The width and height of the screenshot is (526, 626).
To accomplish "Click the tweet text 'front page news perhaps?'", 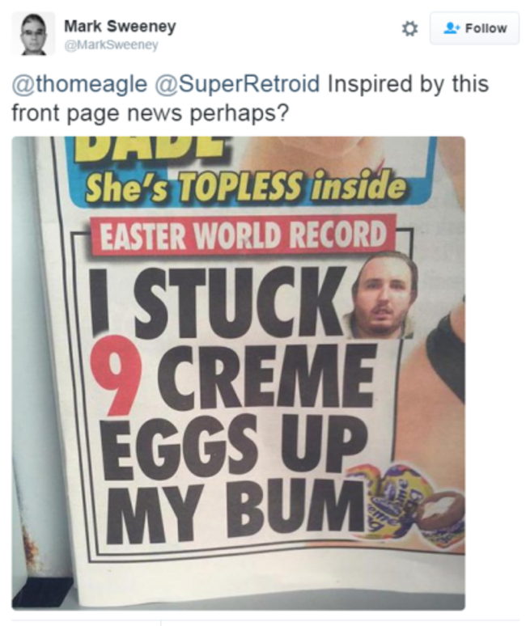I will coord(150,113).
